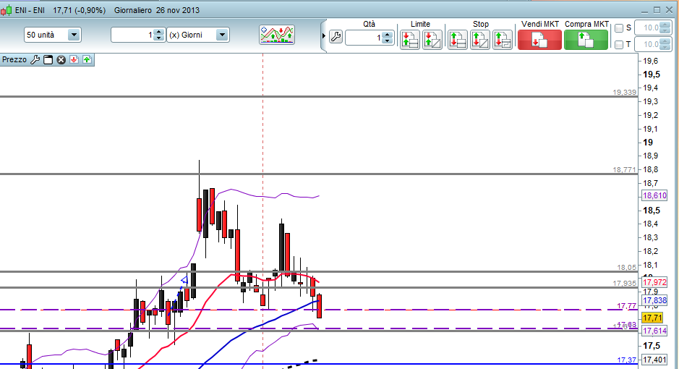
Task: Click the Stop label
Action: [x=481, y=25]
